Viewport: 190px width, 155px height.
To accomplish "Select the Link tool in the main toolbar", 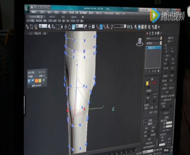I will pyautogui.click(x=27, y=27).
